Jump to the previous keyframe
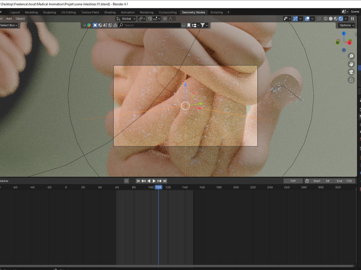The image size is (361, 270). point(143,181)
